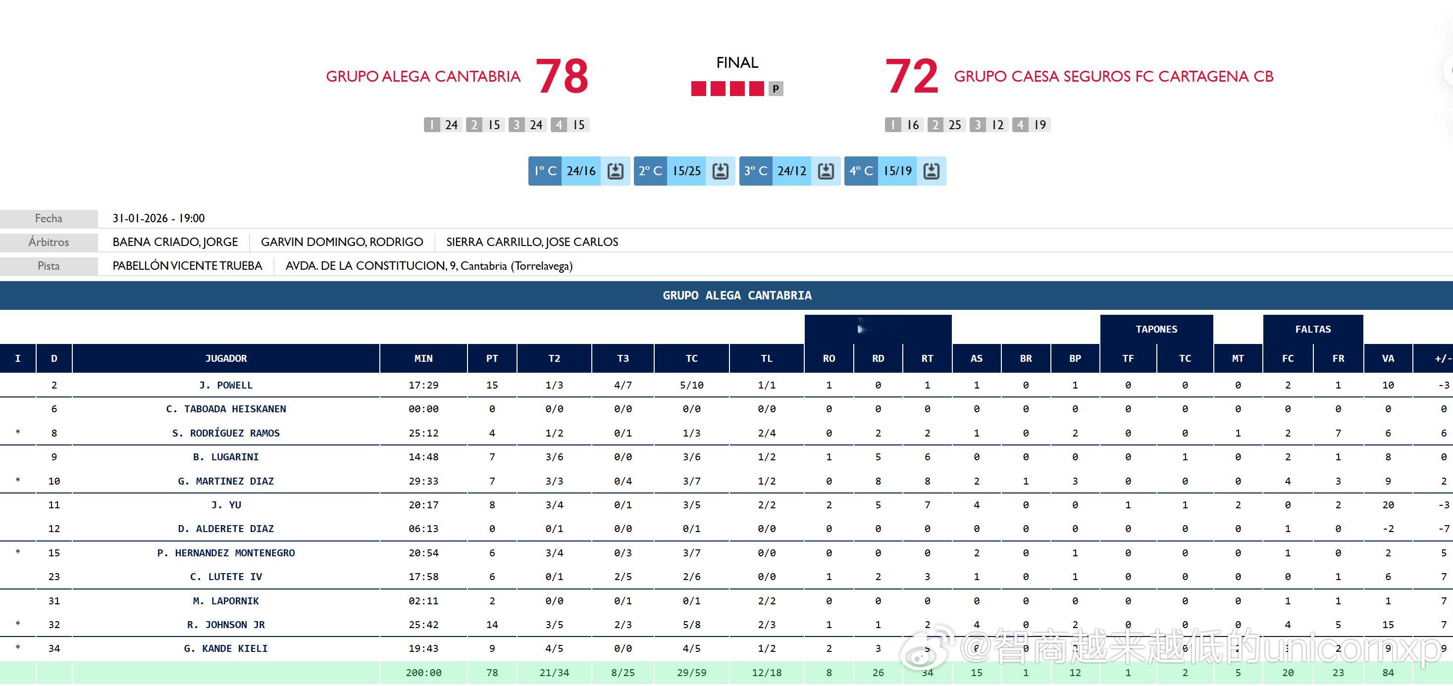Click the 4º C quarter download icon
The image size is (1453, 686).
point(931,171)
